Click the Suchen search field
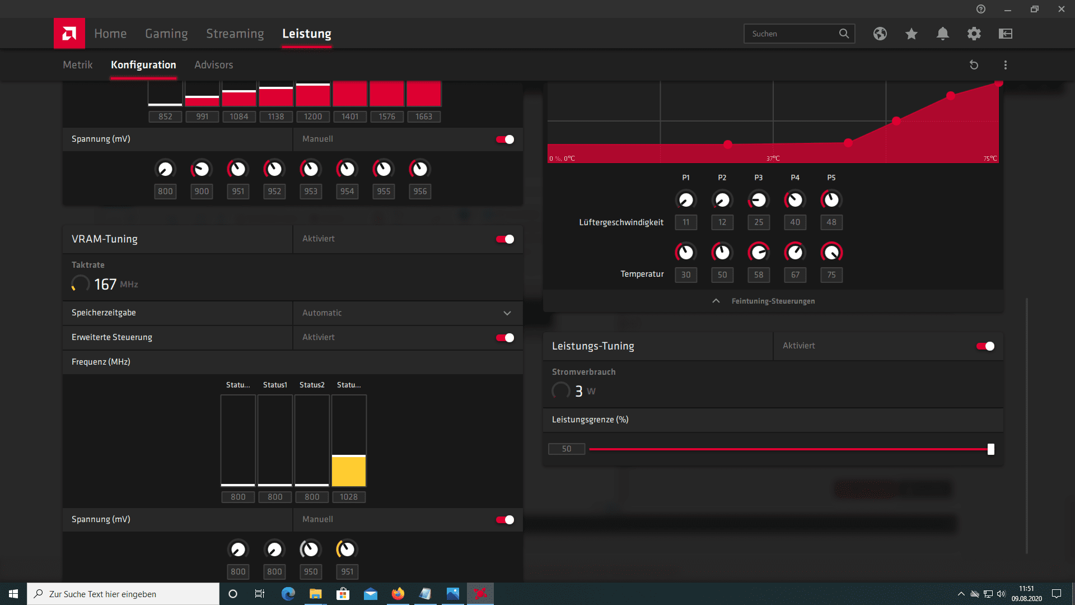1075x605 pixels. 792,34
